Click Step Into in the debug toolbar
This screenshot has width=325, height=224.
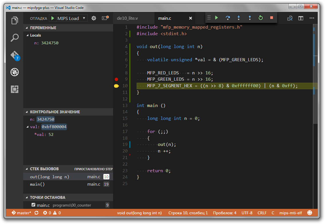click(239, 18)
